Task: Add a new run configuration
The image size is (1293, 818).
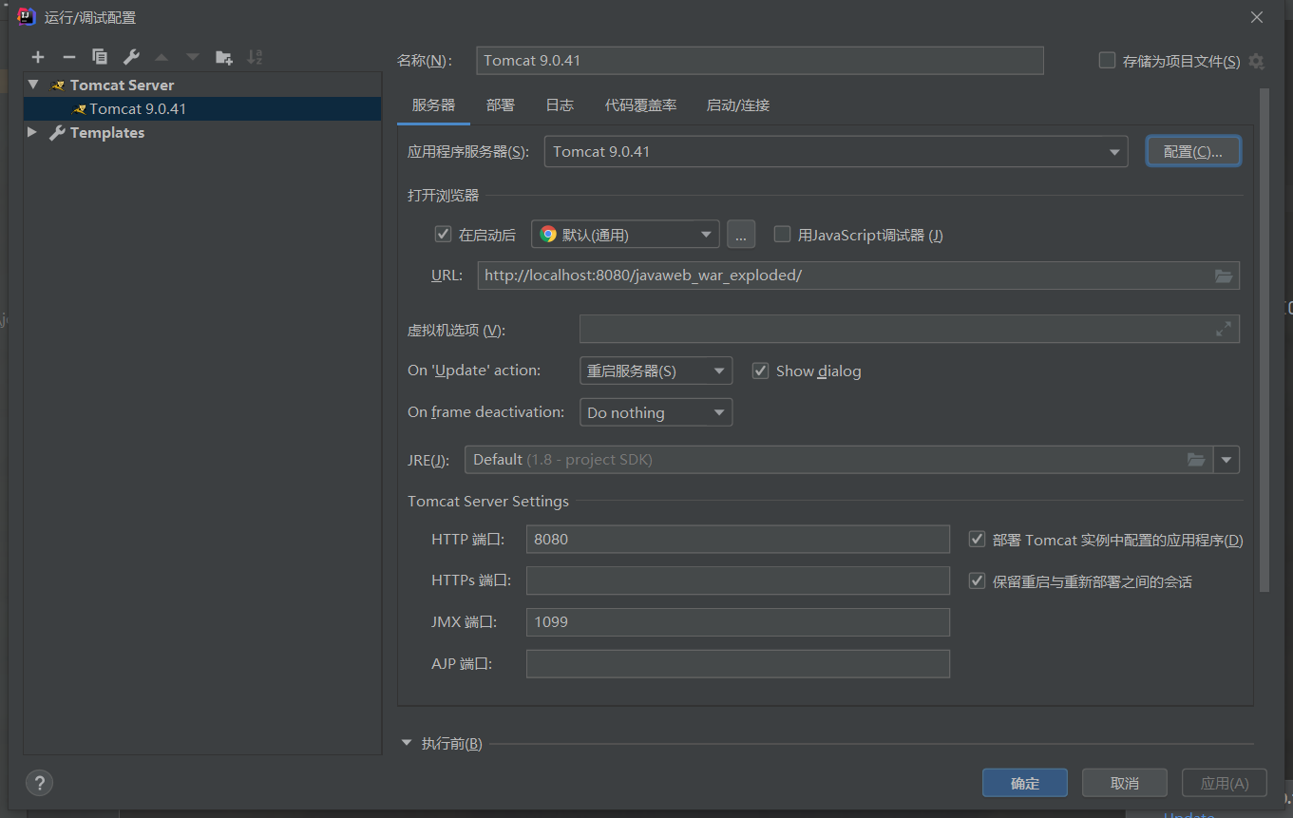Action: pos(38,57)
